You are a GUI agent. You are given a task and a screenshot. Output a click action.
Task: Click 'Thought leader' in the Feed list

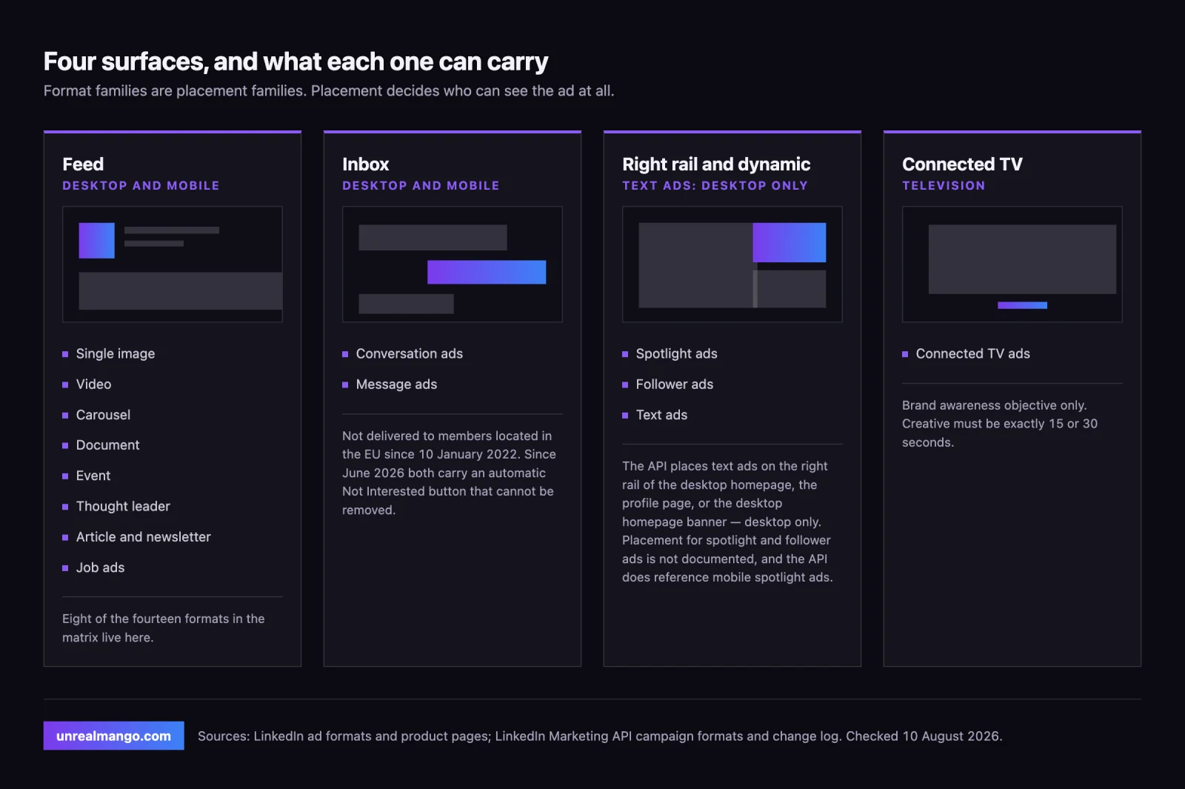(x=123, y=507)
